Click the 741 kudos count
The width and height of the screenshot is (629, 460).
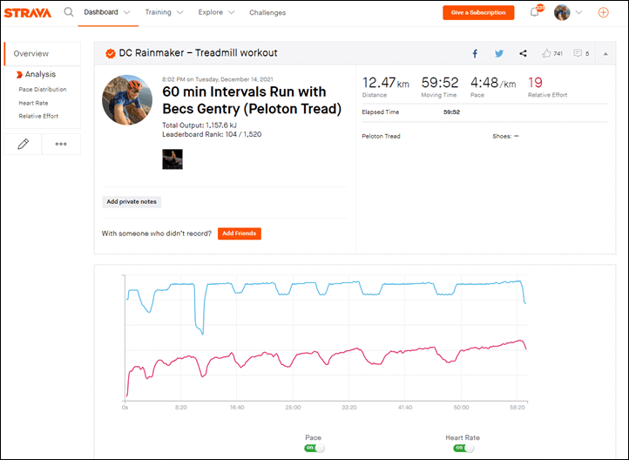tap(558, 53)
